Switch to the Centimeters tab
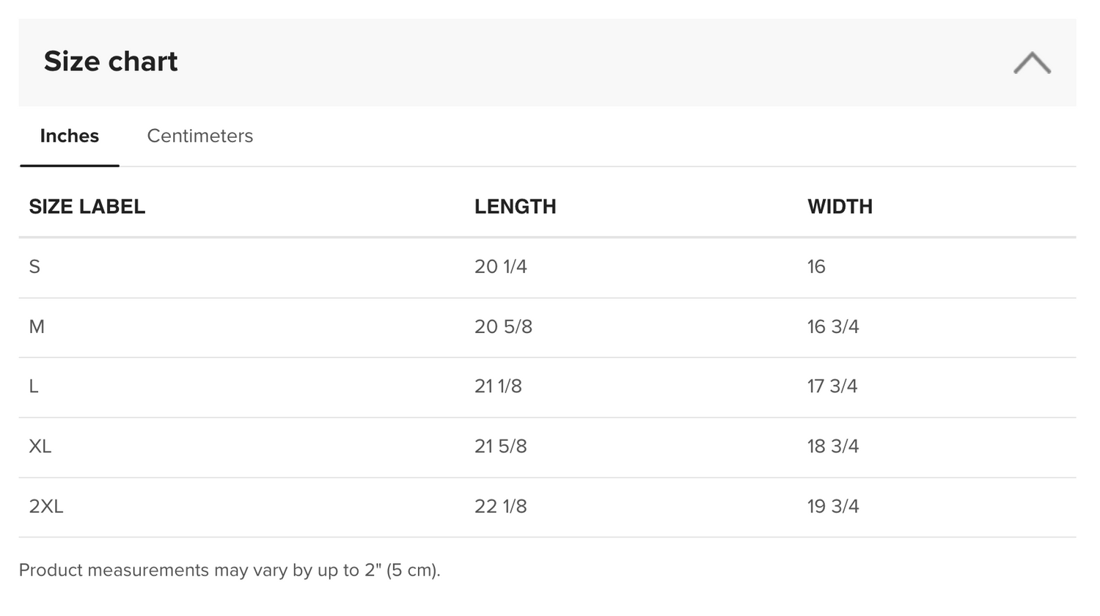Viewport: 1100px width, 616px height. (x=199, y=136)
